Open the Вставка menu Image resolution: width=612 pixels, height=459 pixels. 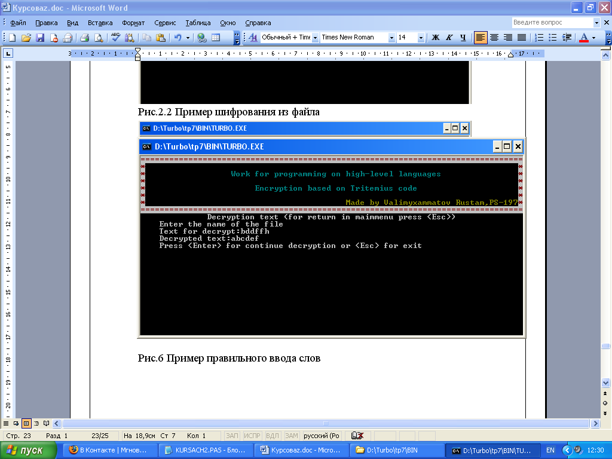tap(100, 23)
